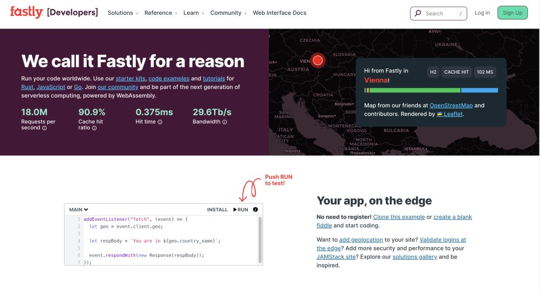The width and height of the screenshot is (540, 291).
Task: Open Web Interface Docs
Action: (x=279, y=13)
